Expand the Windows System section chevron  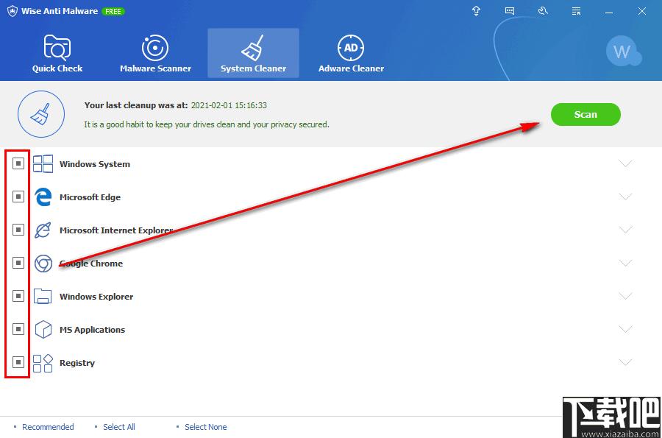coord(625,163)
